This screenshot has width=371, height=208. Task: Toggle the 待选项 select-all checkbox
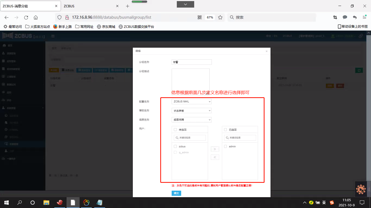(175, 130)
